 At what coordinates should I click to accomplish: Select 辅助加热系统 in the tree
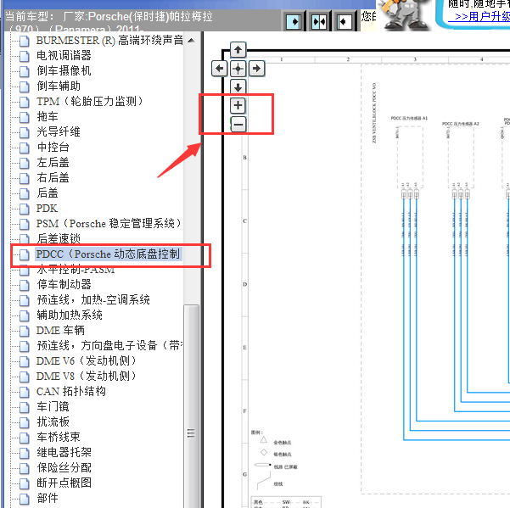70,315
